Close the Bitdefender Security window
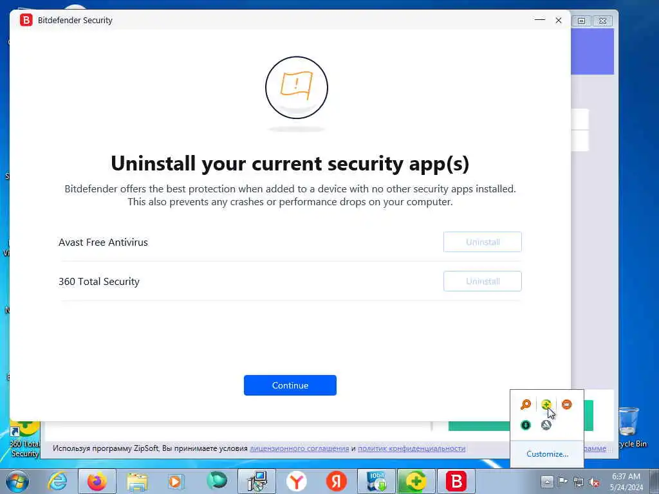 tap(559, 20)
